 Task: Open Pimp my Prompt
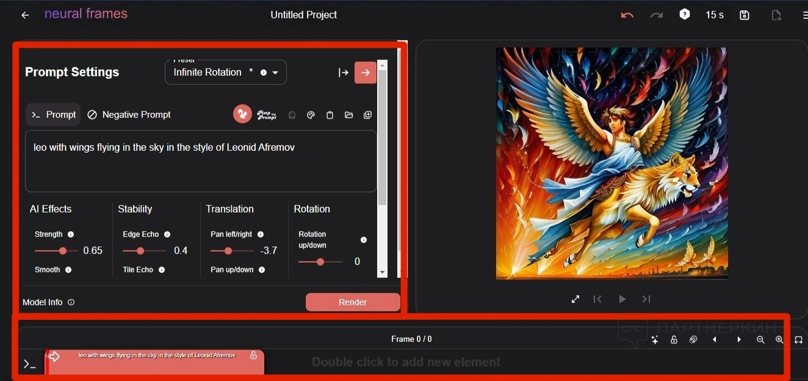point(267,115)
